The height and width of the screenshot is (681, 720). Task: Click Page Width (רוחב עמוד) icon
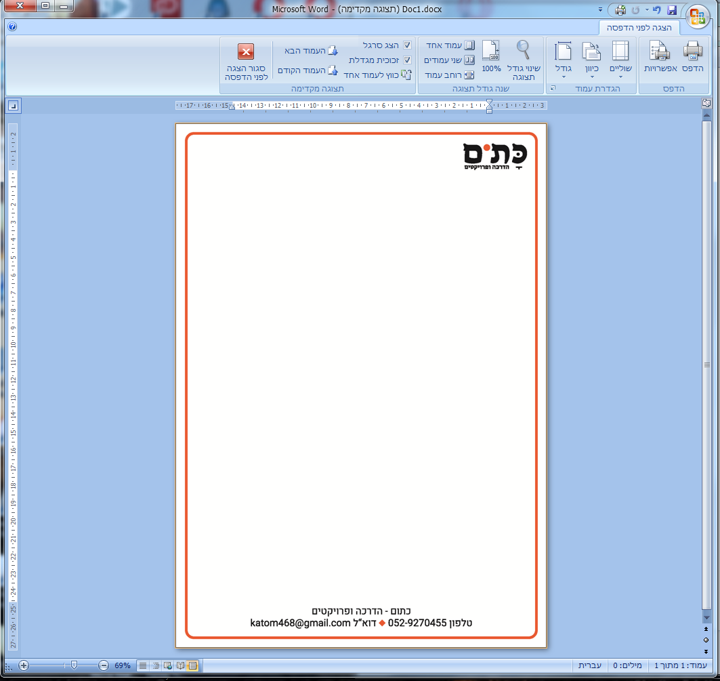pos(469,75)
